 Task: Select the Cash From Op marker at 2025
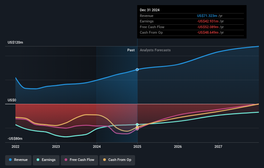(x=137, y=127)
